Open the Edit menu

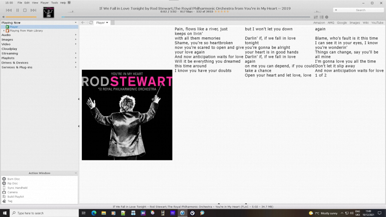[27, 3]
